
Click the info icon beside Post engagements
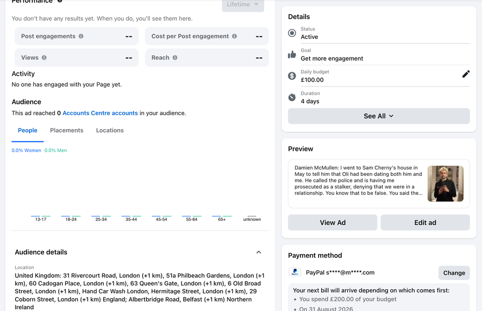pyautogui.click(x=81, y=36)
